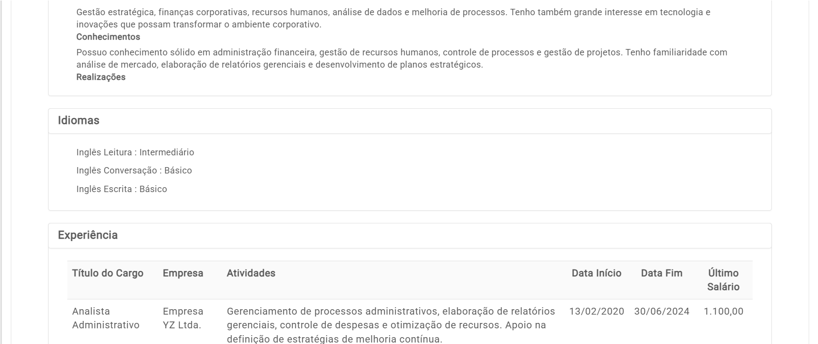818x344 pixels.
Task: Select the Título do Cargo column header
Action: pyautogui.click(x=108, y=273)
